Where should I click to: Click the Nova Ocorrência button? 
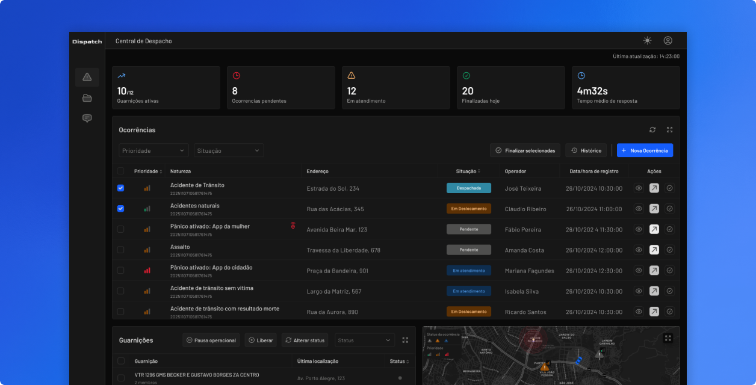pos(645,150)
